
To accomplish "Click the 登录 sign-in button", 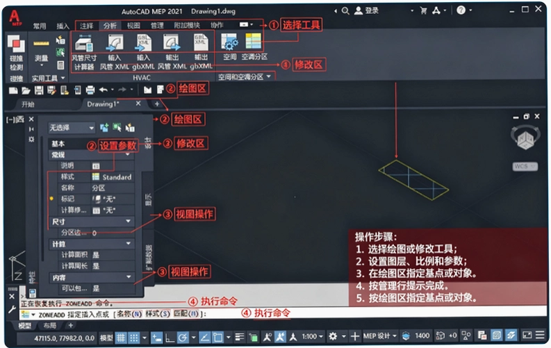I will coord(366,11).
